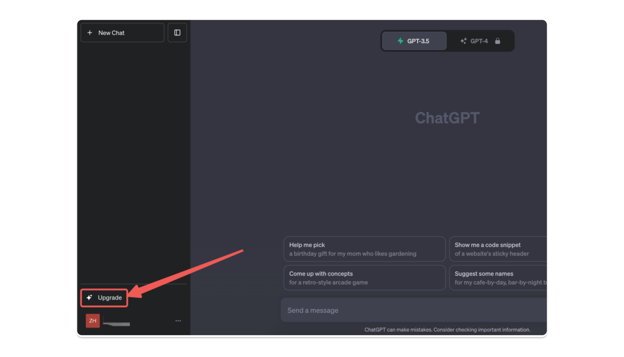Switch to the GPT-3.5 model tab
Screen dimensions: 624x357
414,41
